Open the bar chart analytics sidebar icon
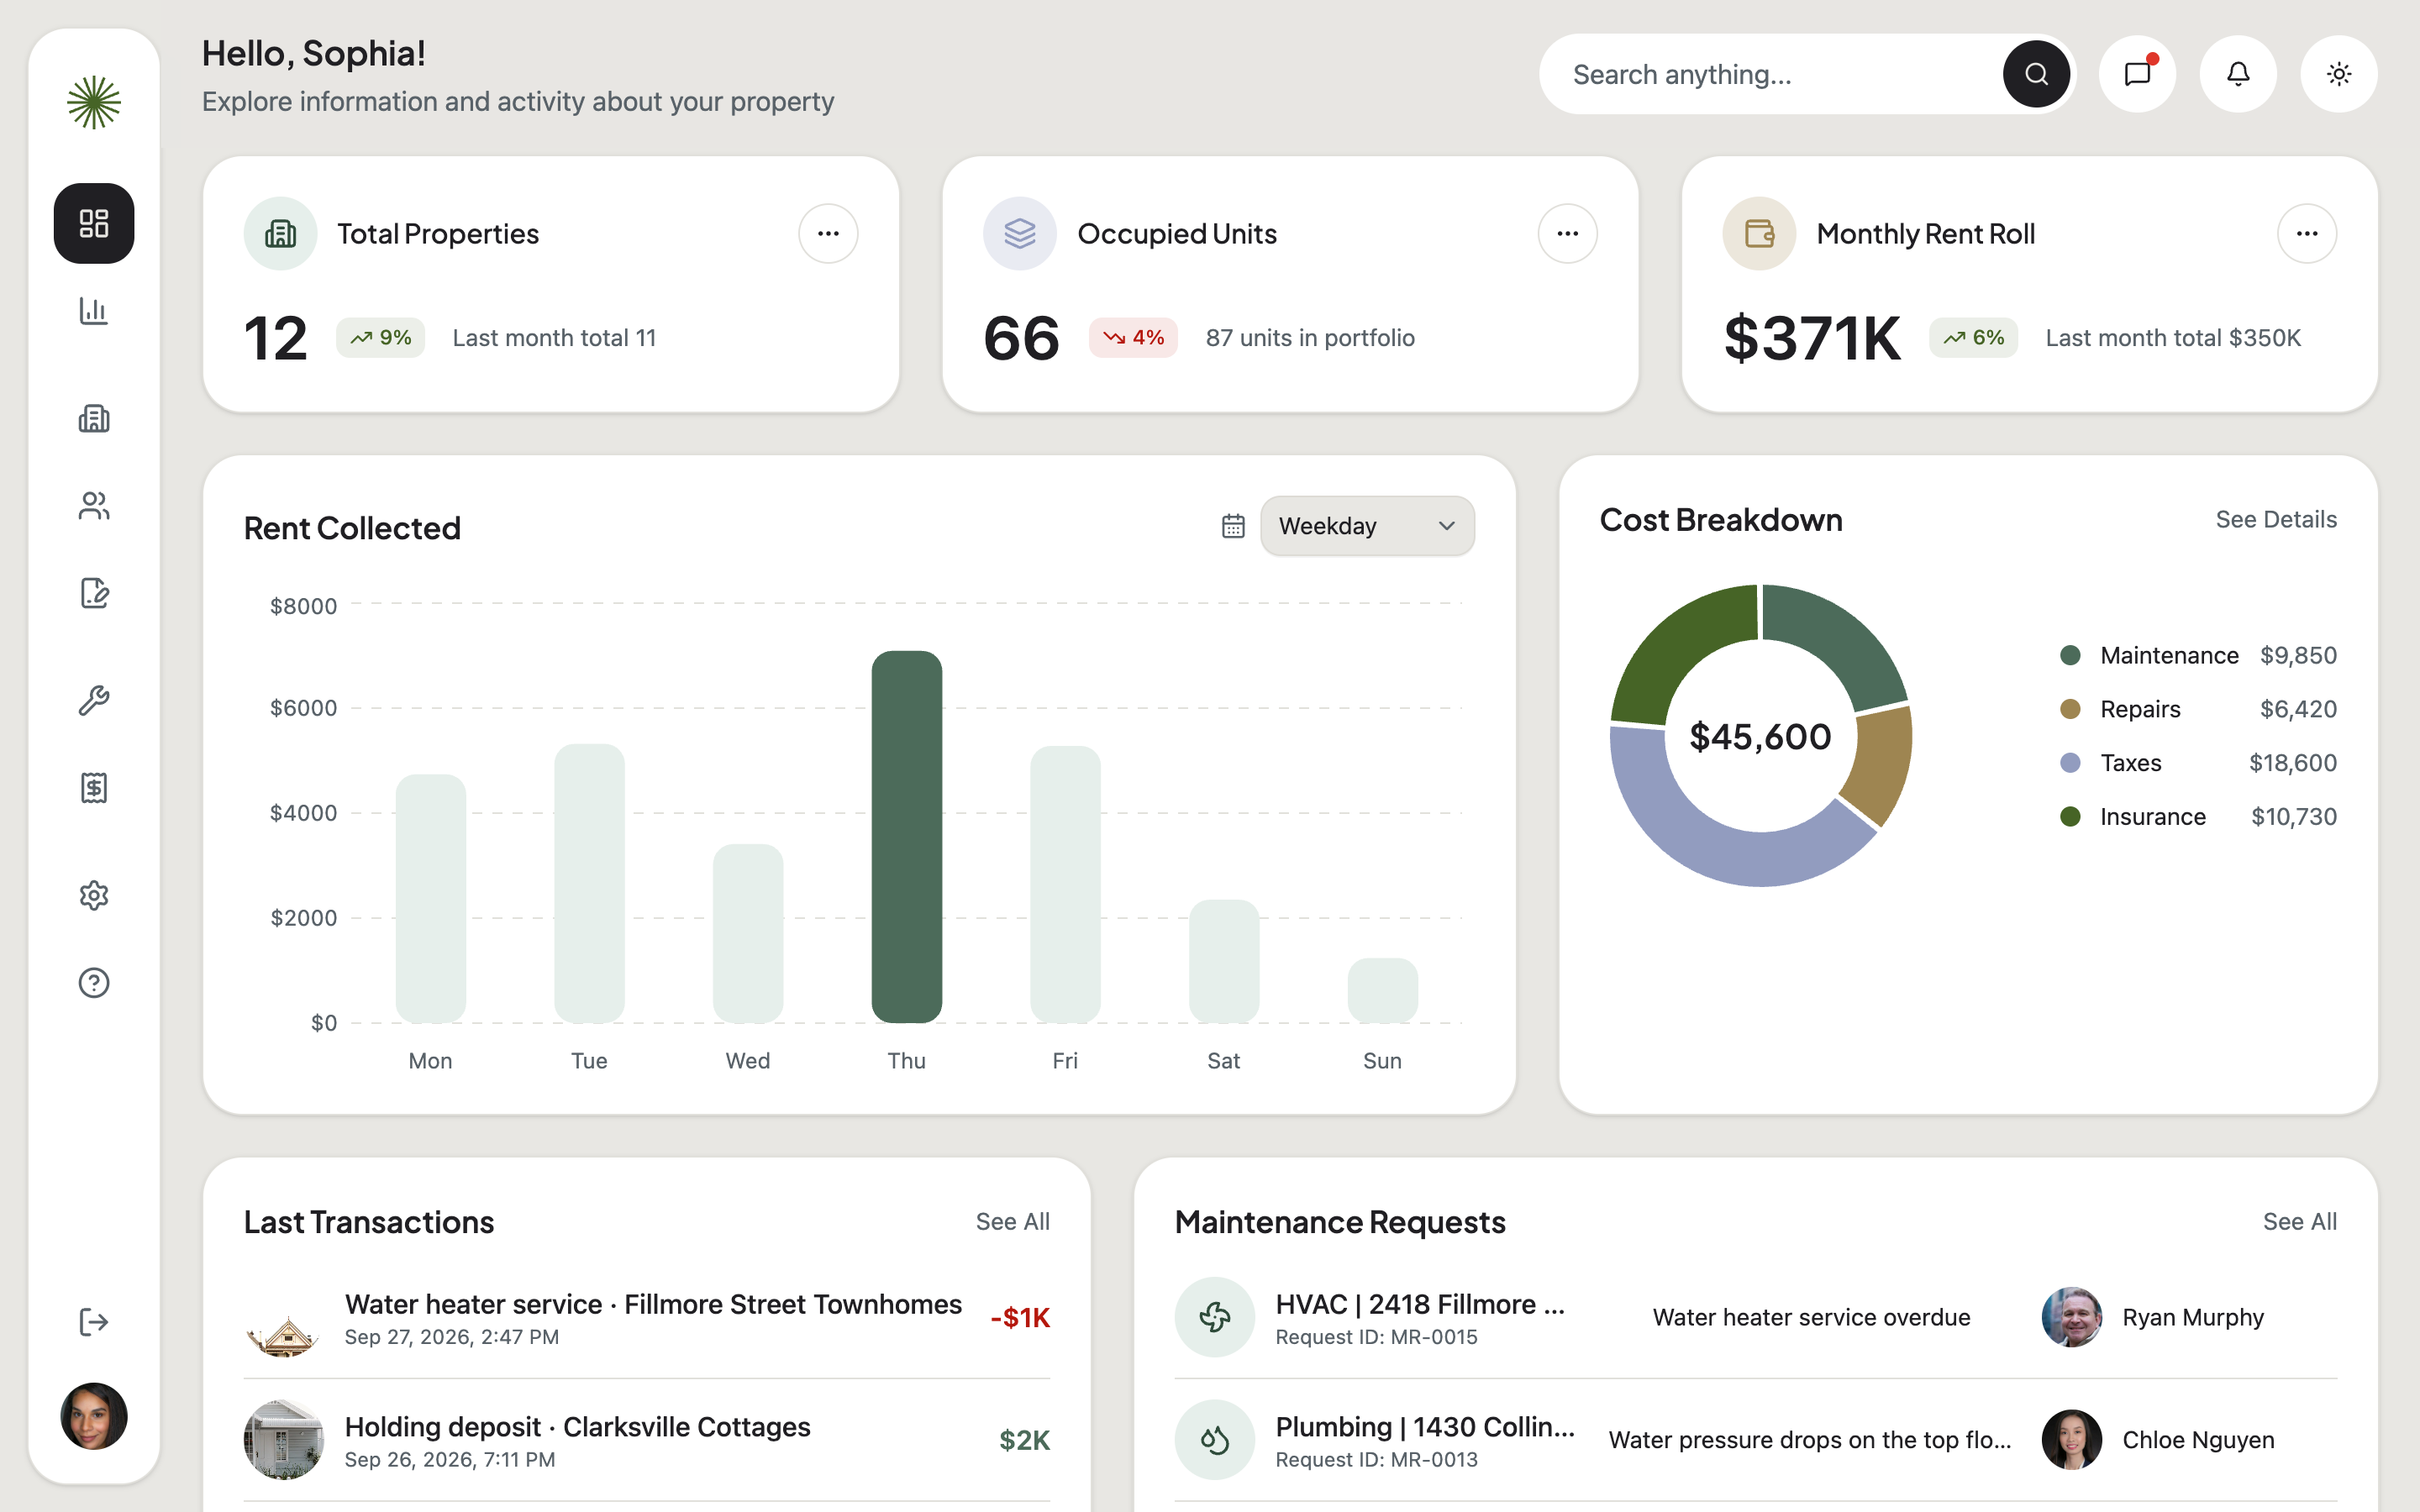Screen dimensions: 2420x1512 94,311
